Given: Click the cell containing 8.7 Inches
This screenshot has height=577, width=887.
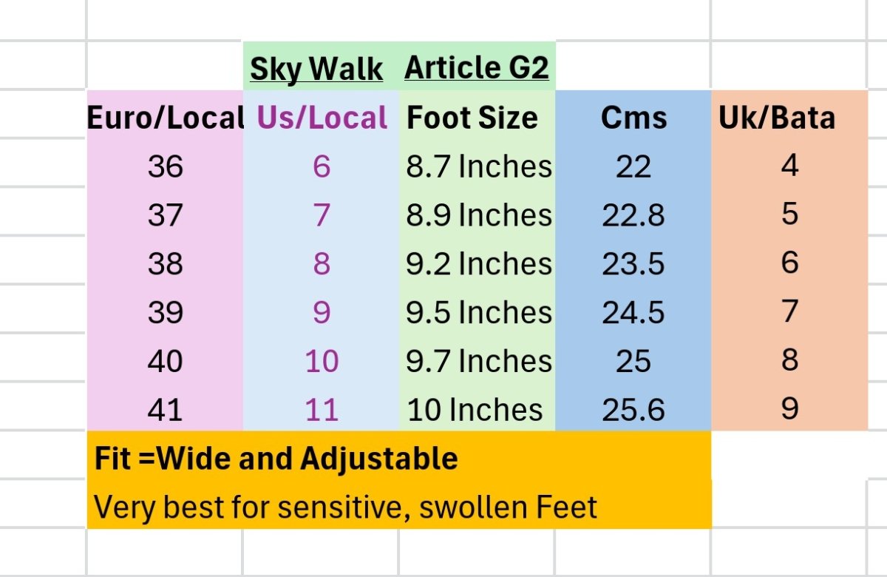Looking at the screenshot, I should tap(478, 167).
